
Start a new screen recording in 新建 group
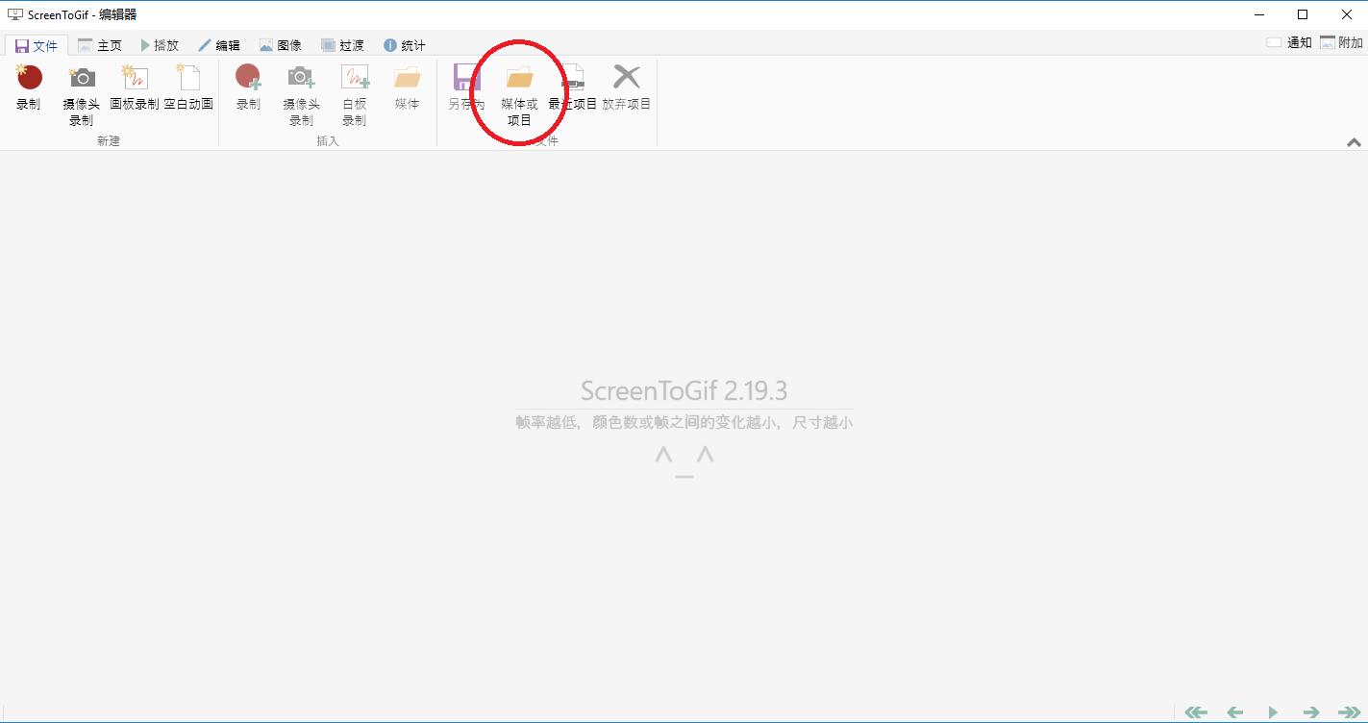(29, 87)
